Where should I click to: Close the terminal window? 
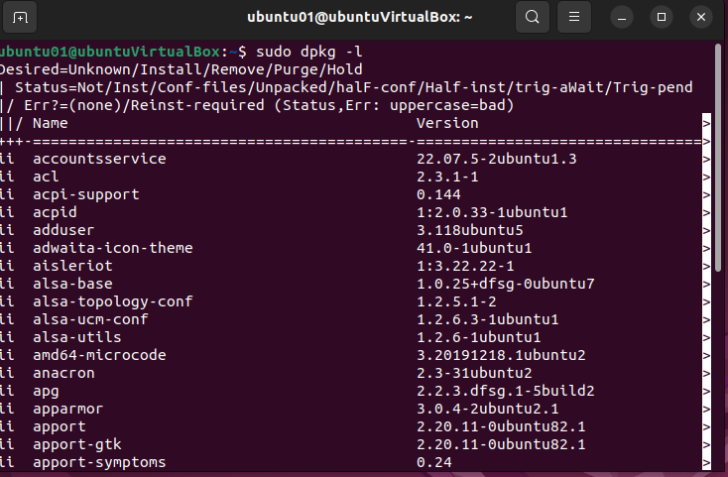(701, 18)
